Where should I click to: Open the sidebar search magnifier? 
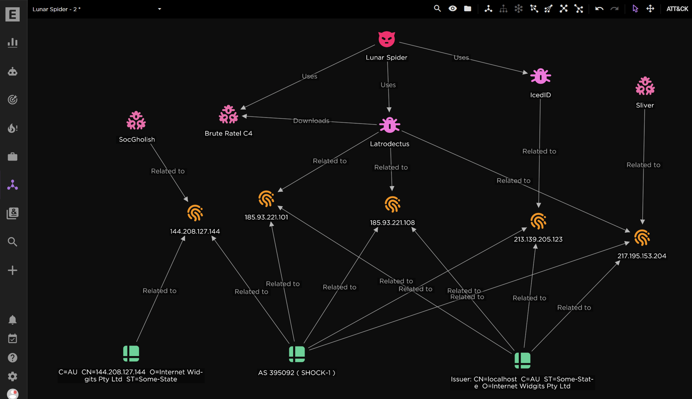coord(13,242)
